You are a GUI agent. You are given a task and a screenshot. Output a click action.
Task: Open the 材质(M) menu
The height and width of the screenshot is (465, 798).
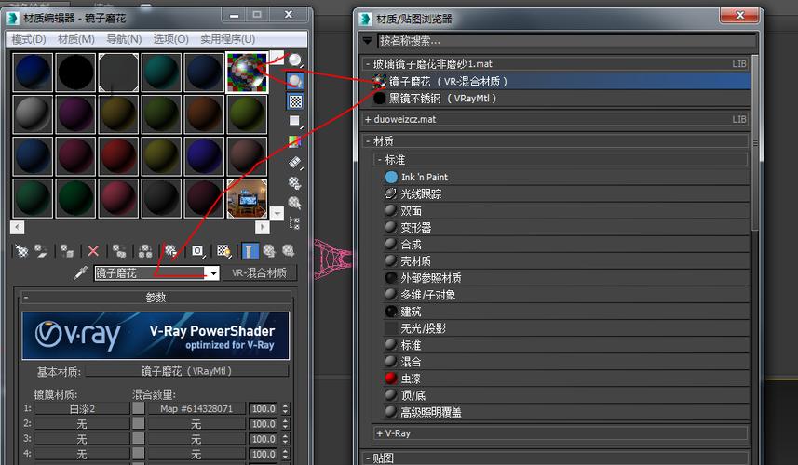point(76,39)
